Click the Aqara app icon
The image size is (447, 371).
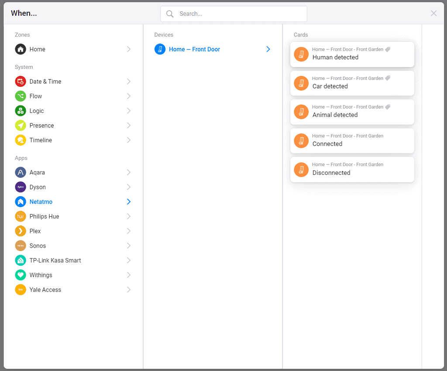coord(21,173)
